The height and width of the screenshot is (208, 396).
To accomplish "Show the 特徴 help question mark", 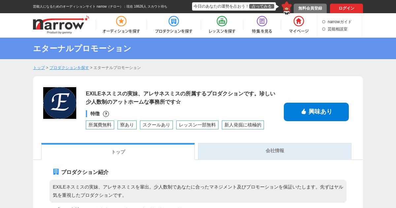I will coord(106,114).
